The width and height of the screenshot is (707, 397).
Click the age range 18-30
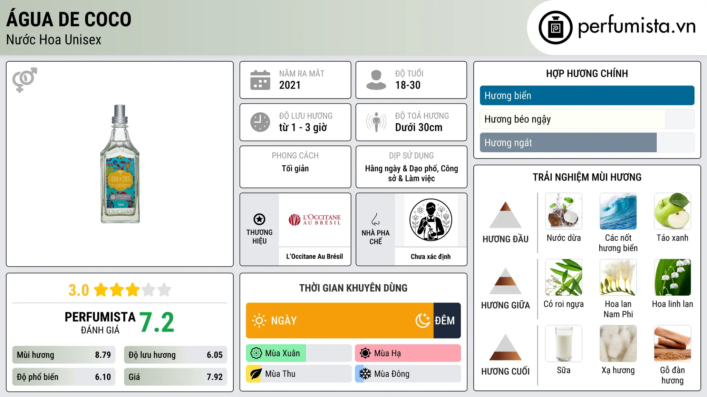click(x=408, y=85)
